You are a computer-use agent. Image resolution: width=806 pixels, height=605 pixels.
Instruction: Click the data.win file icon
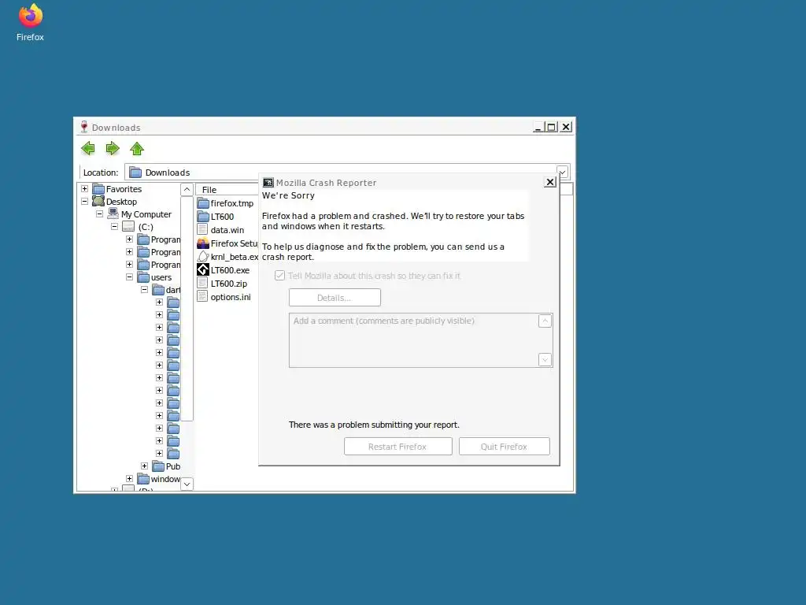[202, 230]
